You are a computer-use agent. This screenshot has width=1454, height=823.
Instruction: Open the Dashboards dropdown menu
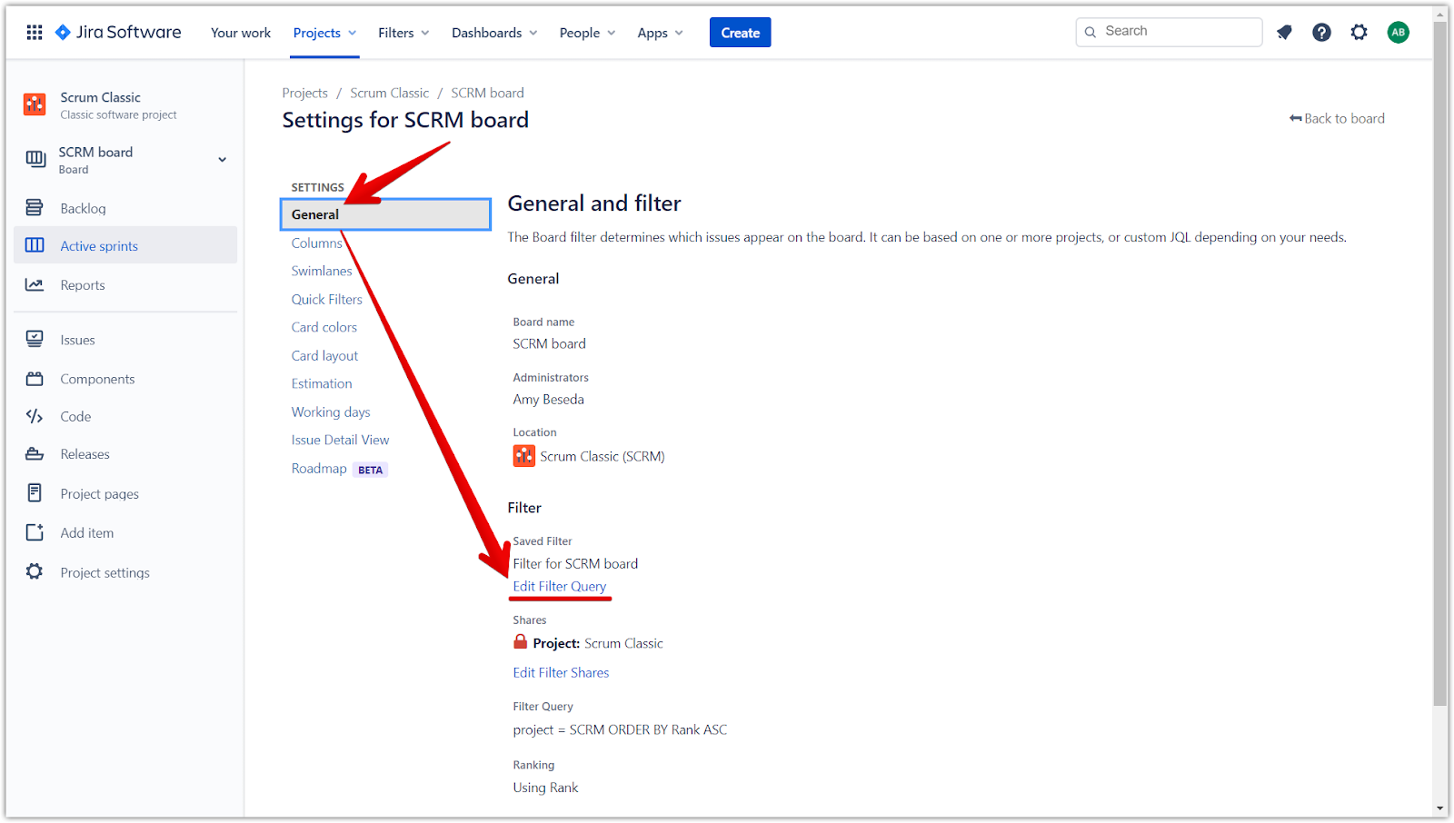494,33
